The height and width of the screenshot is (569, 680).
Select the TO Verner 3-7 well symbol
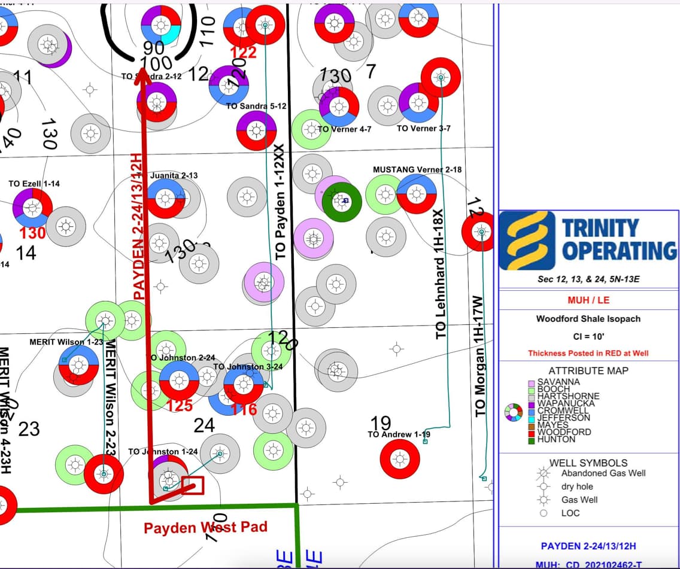tap(418, 103)
